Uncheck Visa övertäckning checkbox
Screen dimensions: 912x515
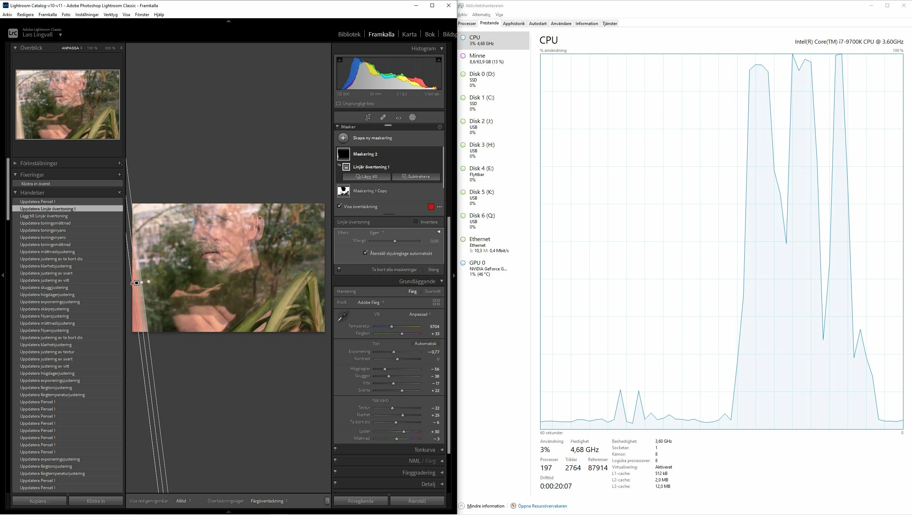click(x=340, y=206)
